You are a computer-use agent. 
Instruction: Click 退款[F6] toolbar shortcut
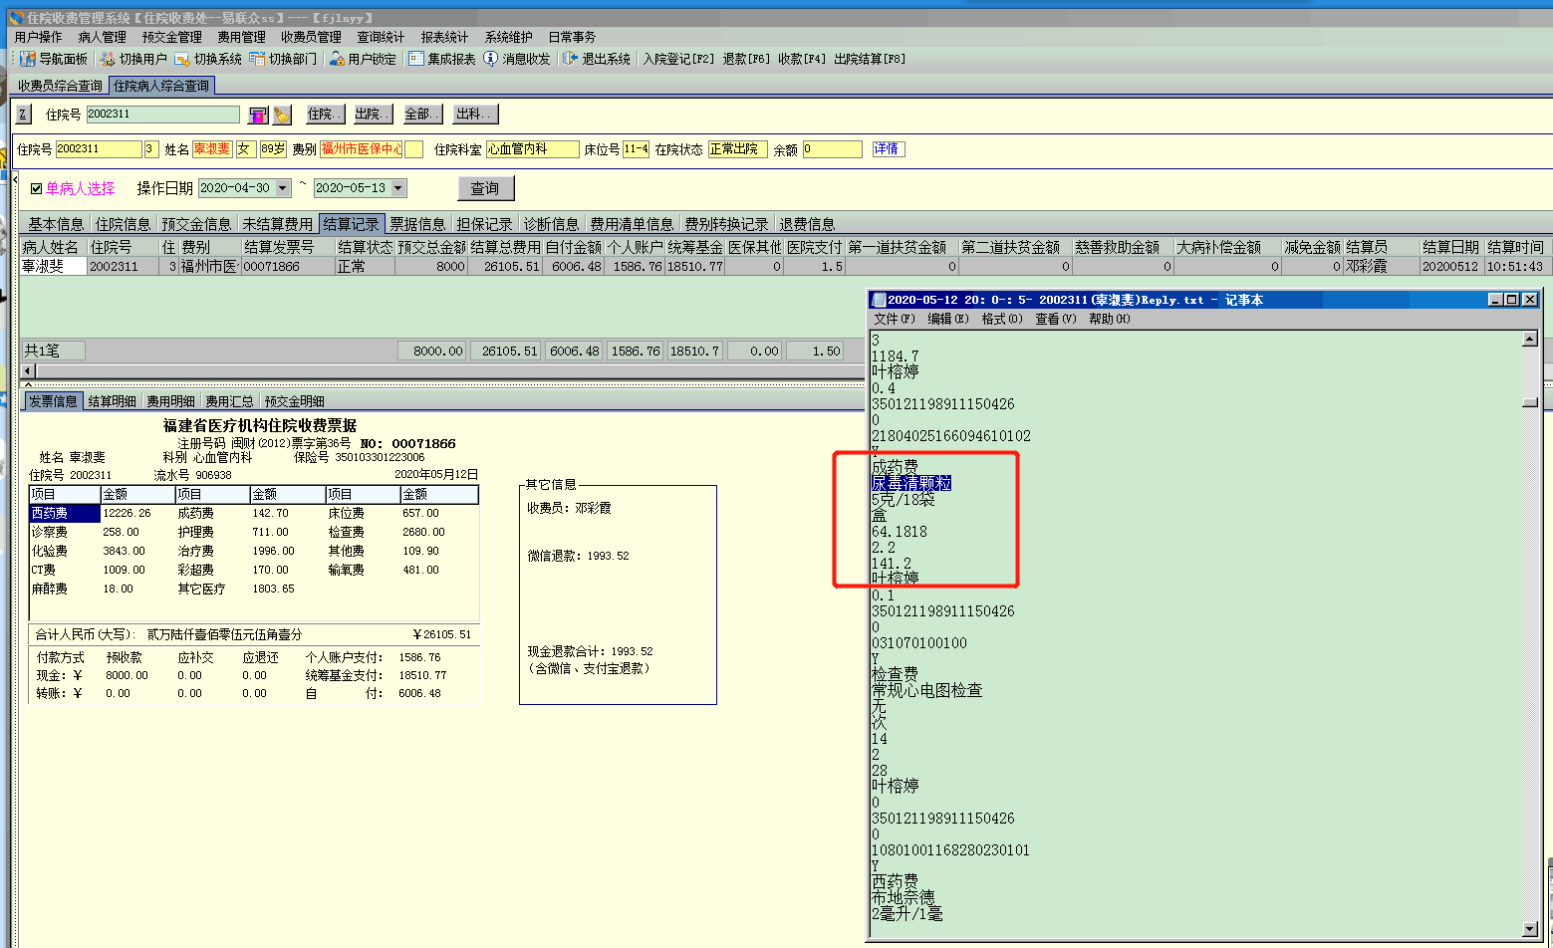click(x=746, y=59)
